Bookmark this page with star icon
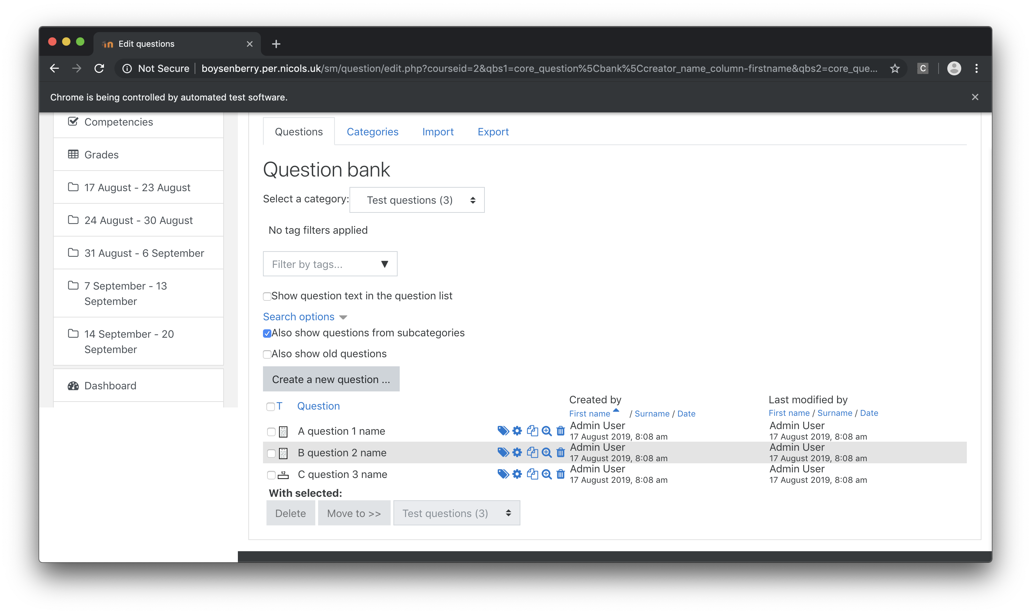 click(895, 68)
